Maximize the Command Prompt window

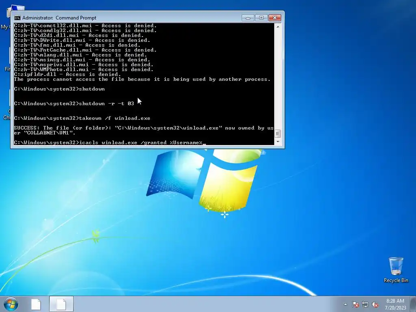click(x=261, y=18)
